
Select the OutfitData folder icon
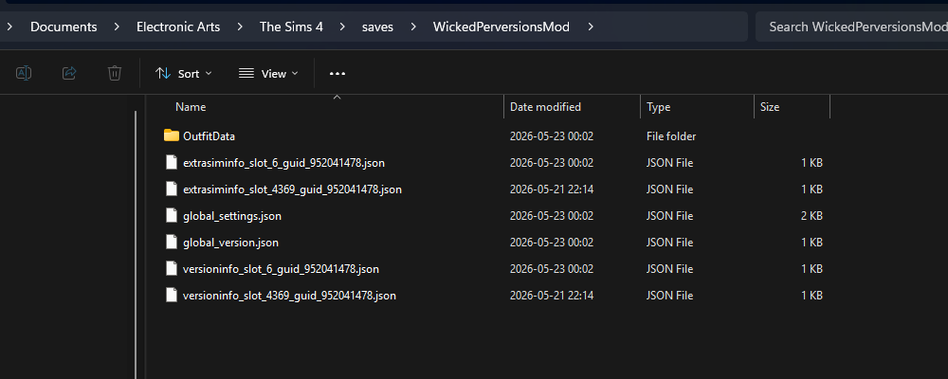(172, 136)
